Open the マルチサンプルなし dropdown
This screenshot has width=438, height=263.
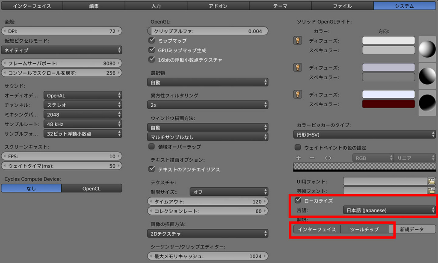tap(208, 137)
